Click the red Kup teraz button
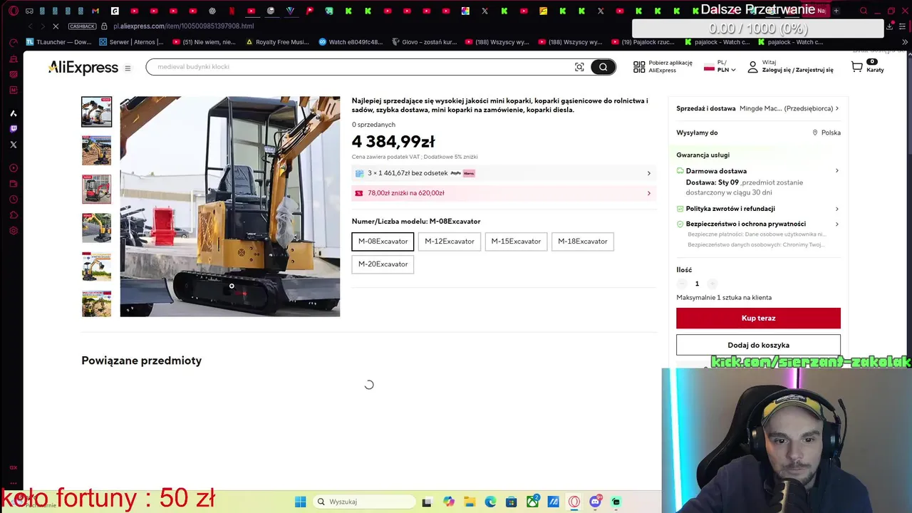Screen dimensions: 912x513 point(758,318)
